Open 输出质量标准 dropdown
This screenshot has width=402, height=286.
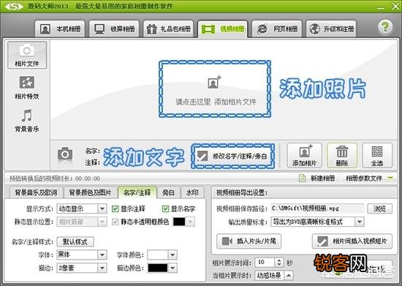coord(317,222)
